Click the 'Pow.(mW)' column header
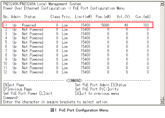This screenshot has width=165, height=118. click(103, 17)
